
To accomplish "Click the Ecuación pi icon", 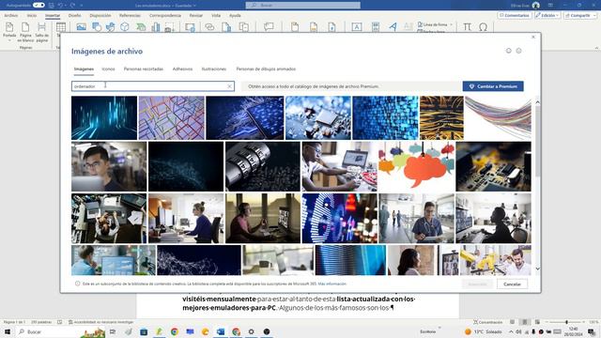I will (x=467, y=27).
